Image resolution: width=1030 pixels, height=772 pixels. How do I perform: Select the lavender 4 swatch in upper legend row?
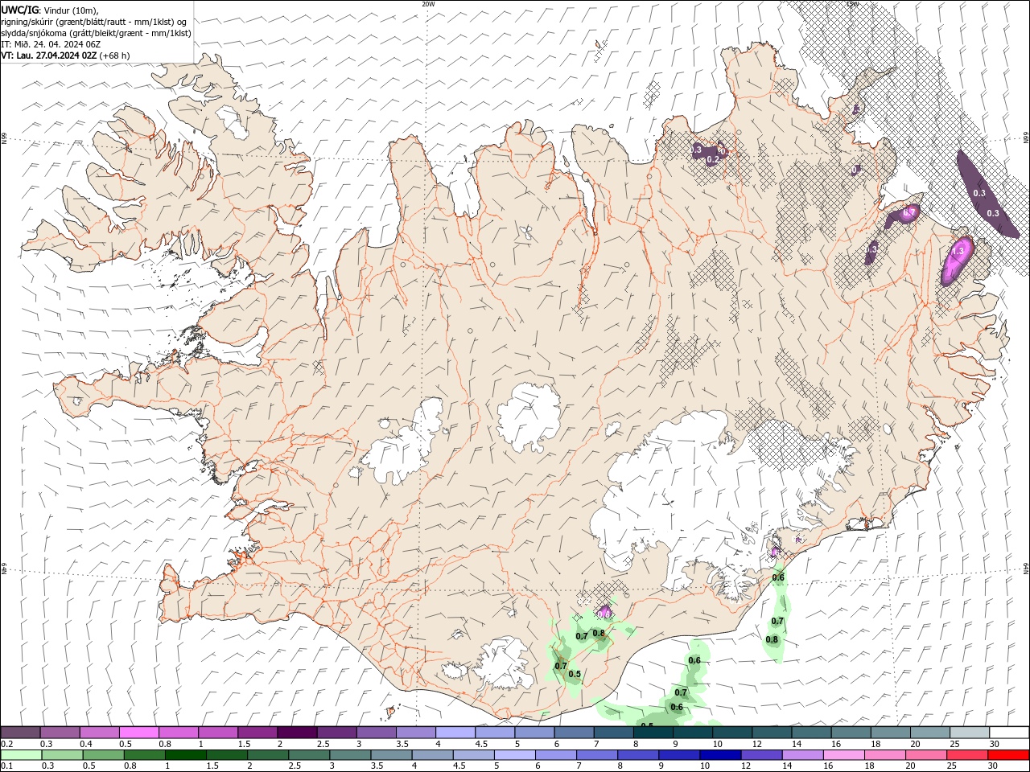pyautogui.click(x=455, y=733)
